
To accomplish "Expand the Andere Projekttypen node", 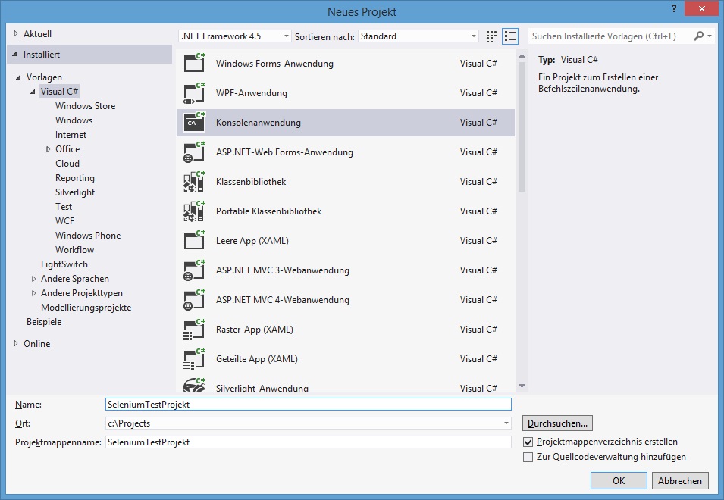I will pos(33,293).
